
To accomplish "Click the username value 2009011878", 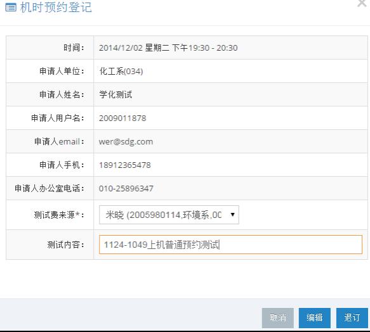I will [122, 118].
